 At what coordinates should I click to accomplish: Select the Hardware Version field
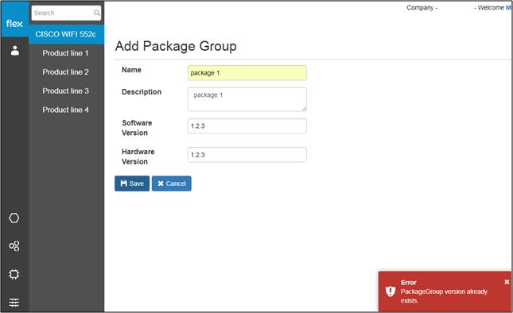[x=247, y=155]
